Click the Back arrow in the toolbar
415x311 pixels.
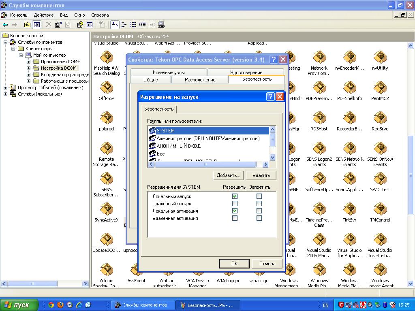pos(5,25)
